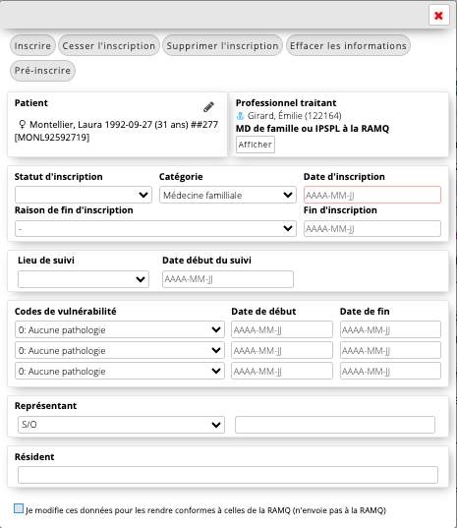
Task: Open the Raison de fin d'inscription dropdown
Action: [x=155, y=229]
